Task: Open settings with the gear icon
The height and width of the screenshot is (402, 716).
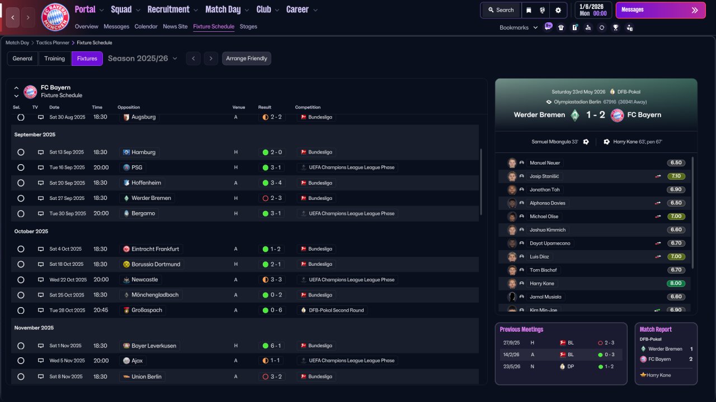Action: tap(558, 10)
